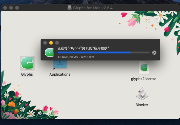This screenshot has height=125, width=180.
Task: Click the copy dialog's gray zoom button
Action: pos(57,43)
